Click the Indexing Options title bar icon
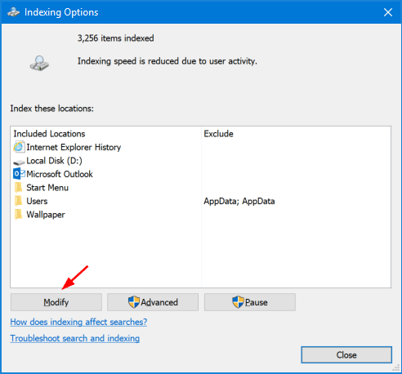Screen dimensions: 402x374 (13, 12)
